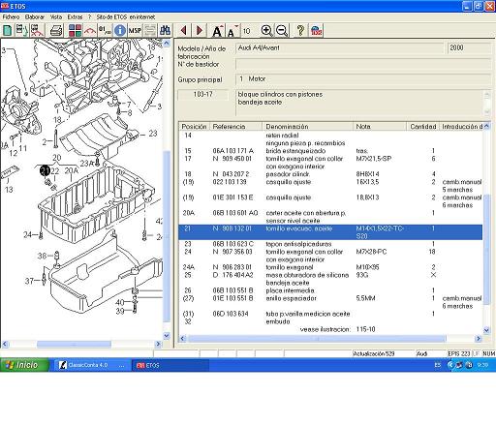This screenshot has height=425, width=496.
Task: Click the font size value field showing 10
Action: click(x=247, y=31)
